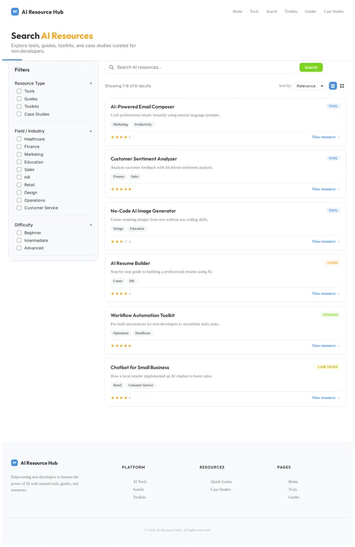The width and height of the screenshot is (355, 547).
Task: Open Toolkits in top navigation
Action: click(291, 12)
